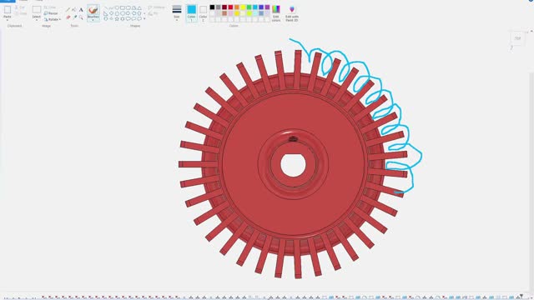Pick the orange color swatch

(237, 7)
